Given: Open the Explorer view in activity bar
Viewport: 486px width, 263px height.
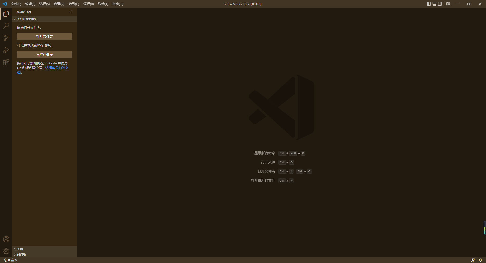Looking at the screenshot, I should click(6, 14).
